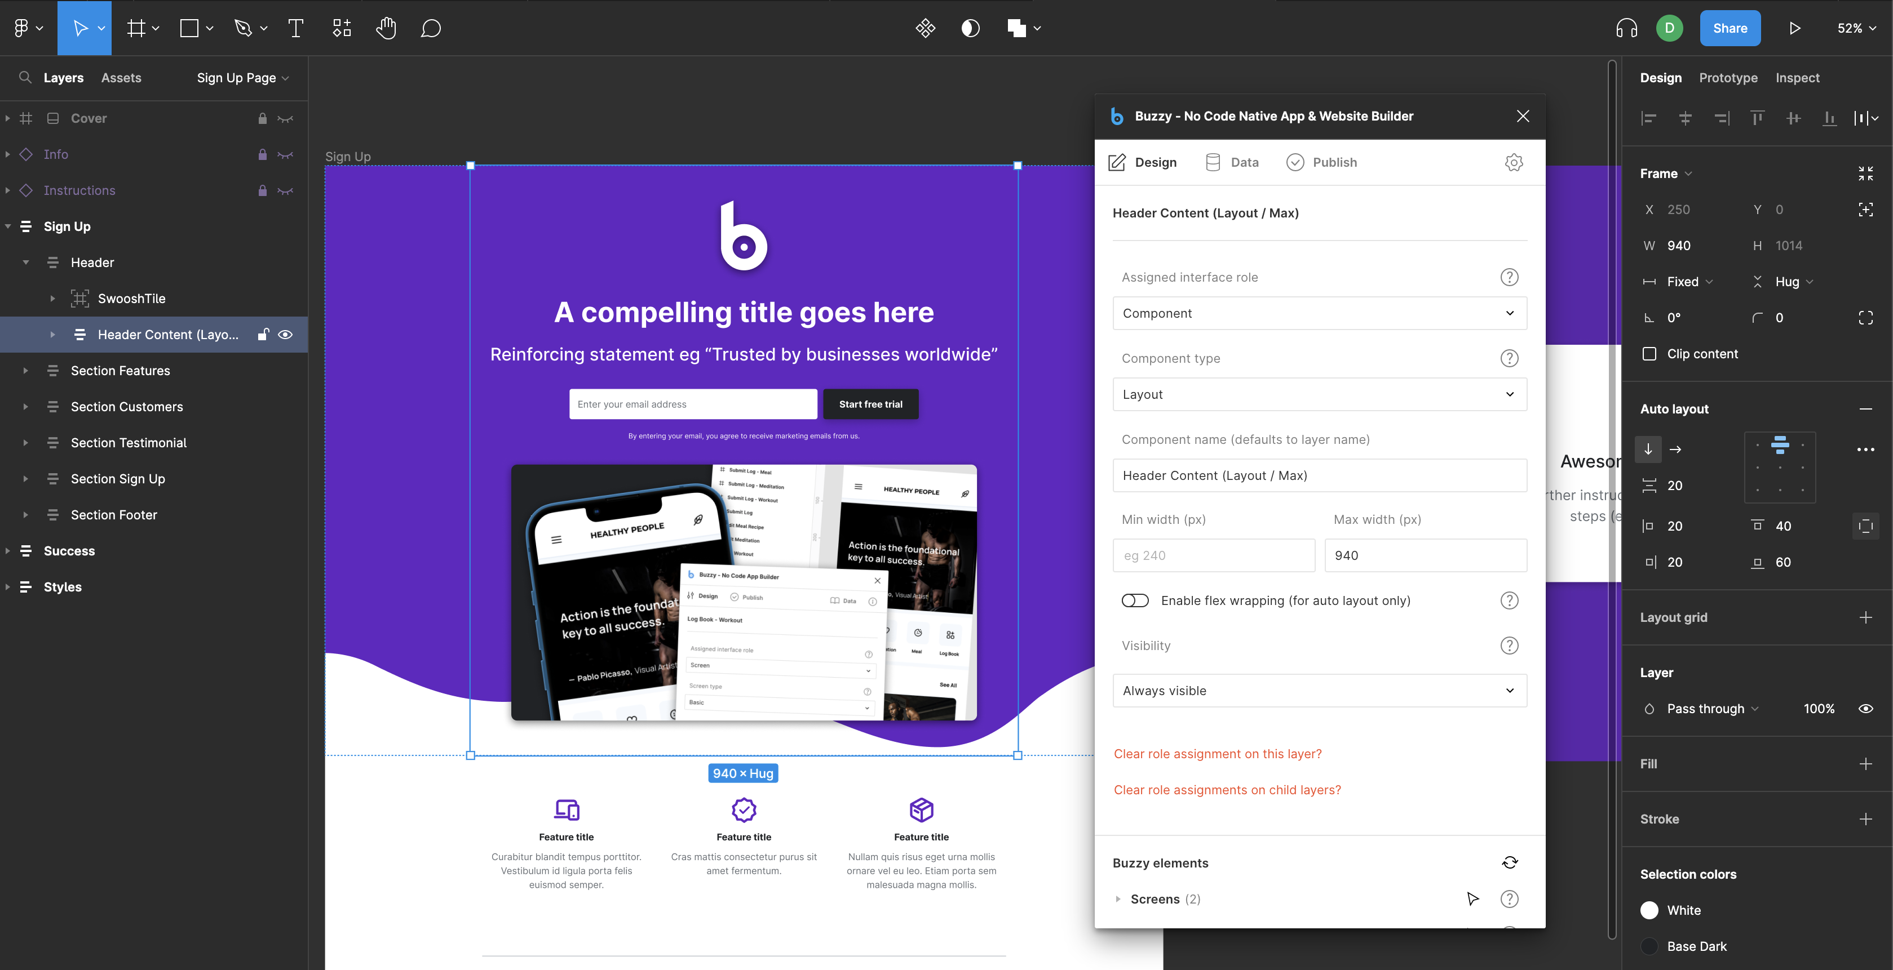The image size is (1893, 970).
Task: Select the Text tool in toolbar
Action: [295, 28]
